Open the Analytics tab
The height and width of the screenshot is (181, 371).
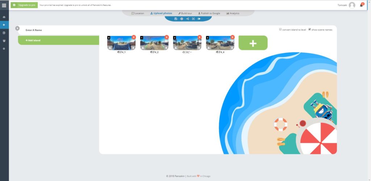233,13
